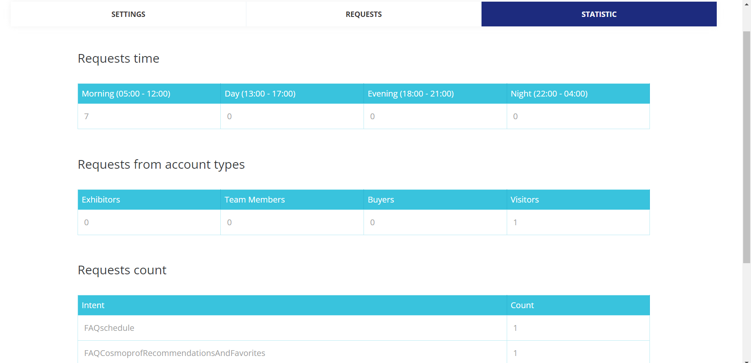Viewport: 751px width, 363px height.
Task: Click the page vertical scrollbar
Action: point(746,147)
